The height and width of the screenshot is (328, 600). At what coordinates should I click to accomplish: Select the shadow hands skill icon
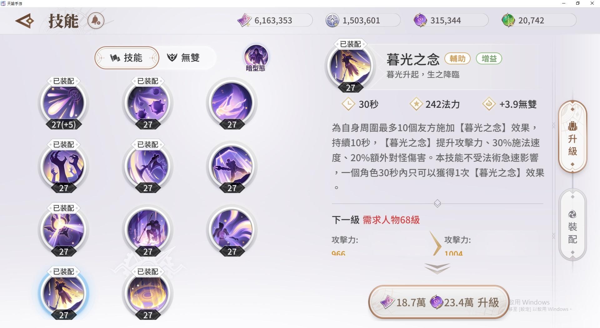click(64, 166)
